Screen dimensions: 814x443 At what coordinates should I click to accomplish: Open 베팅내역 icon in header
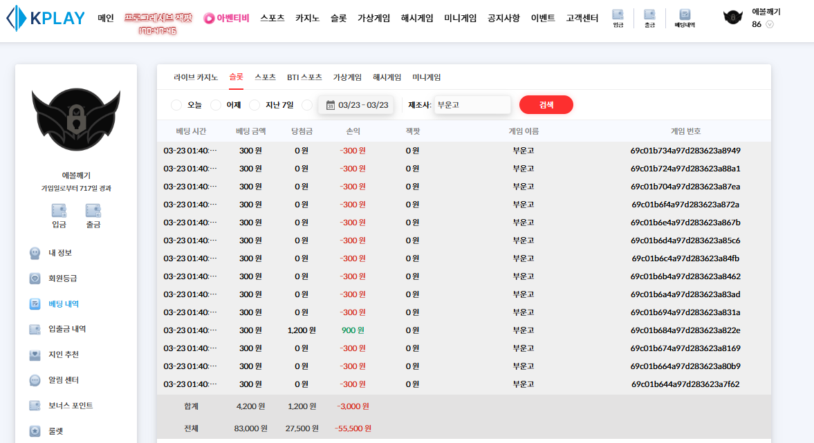point(684,15)
